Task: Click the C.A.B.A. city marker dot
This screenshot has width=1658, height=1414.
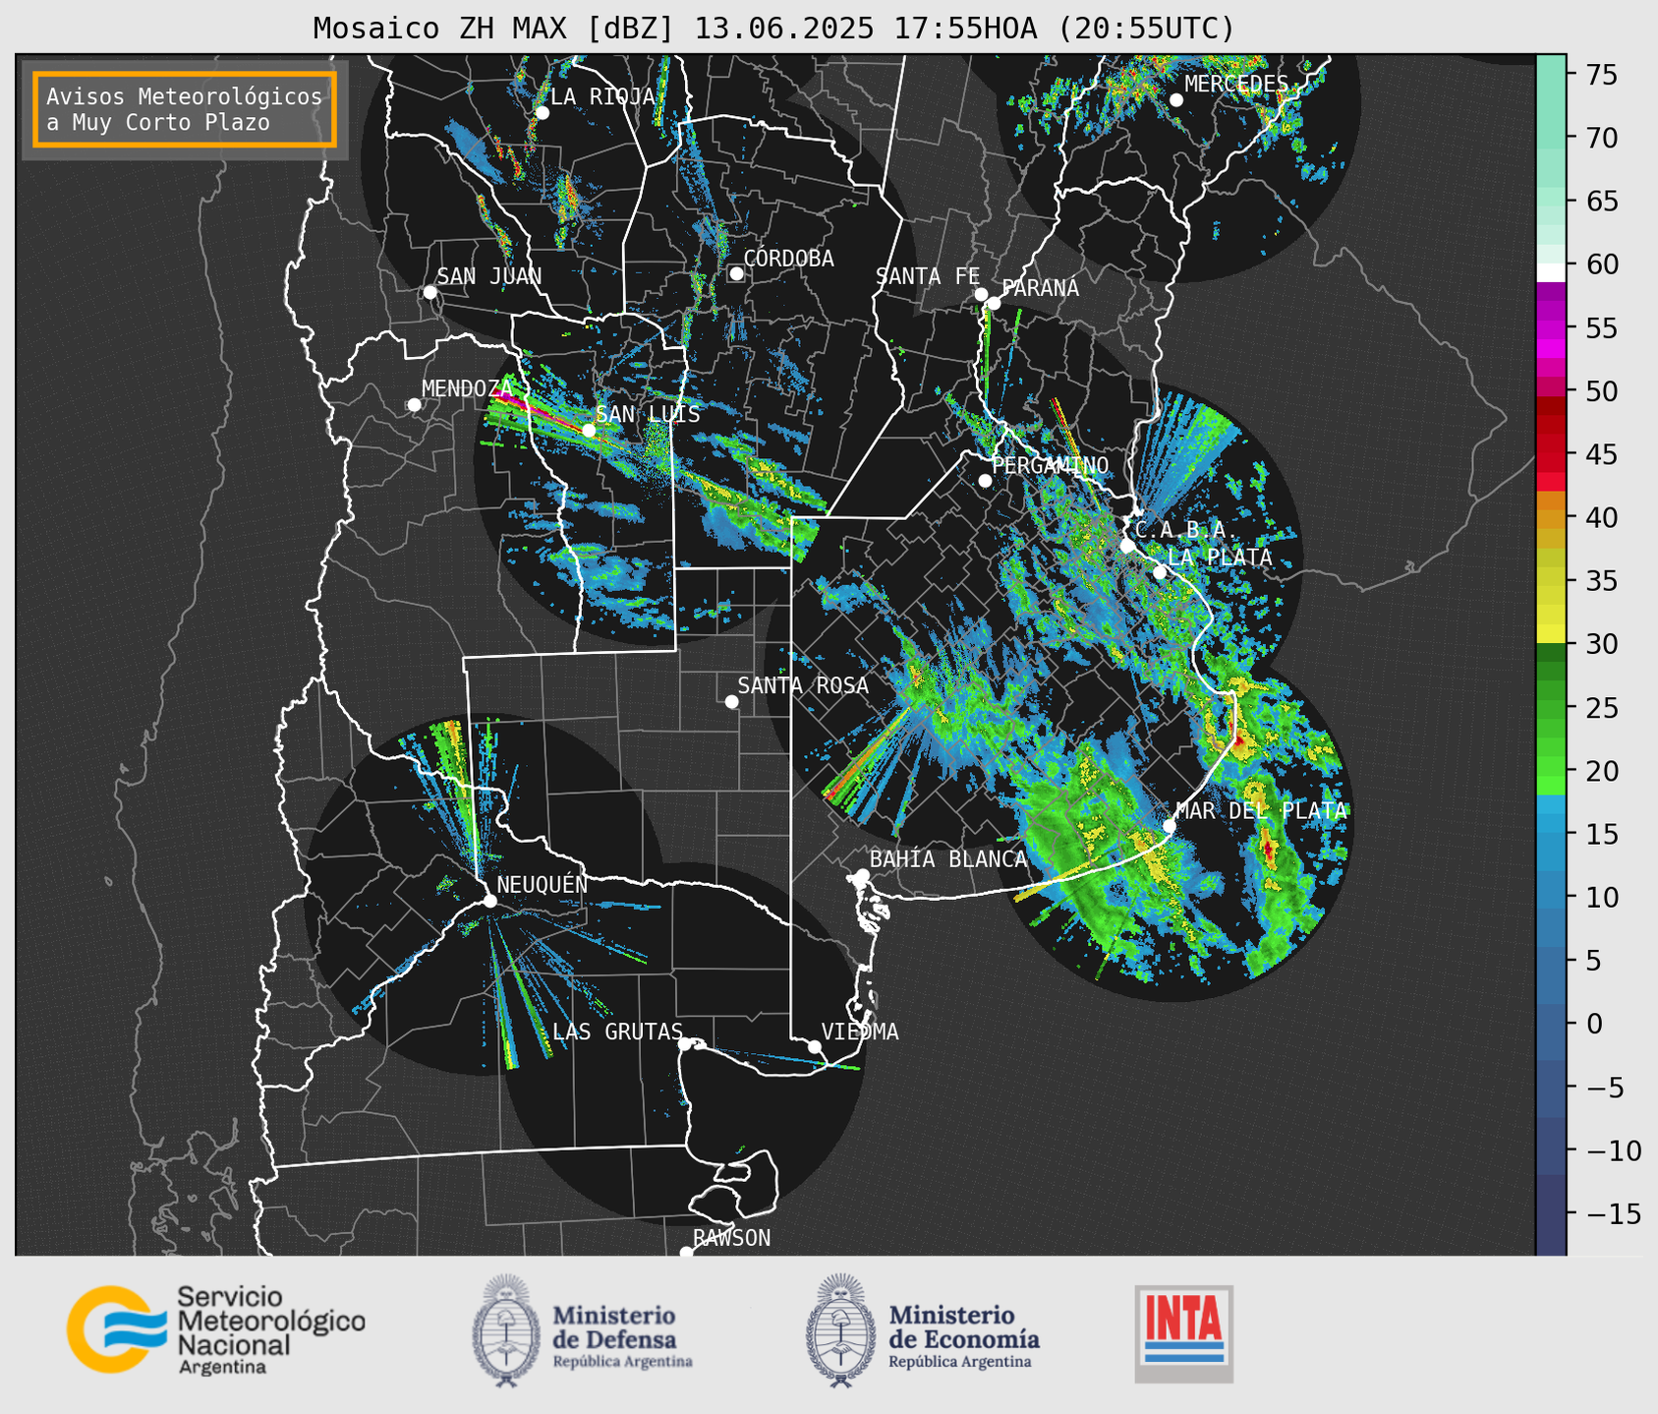Action: [x=1127, y=546]
